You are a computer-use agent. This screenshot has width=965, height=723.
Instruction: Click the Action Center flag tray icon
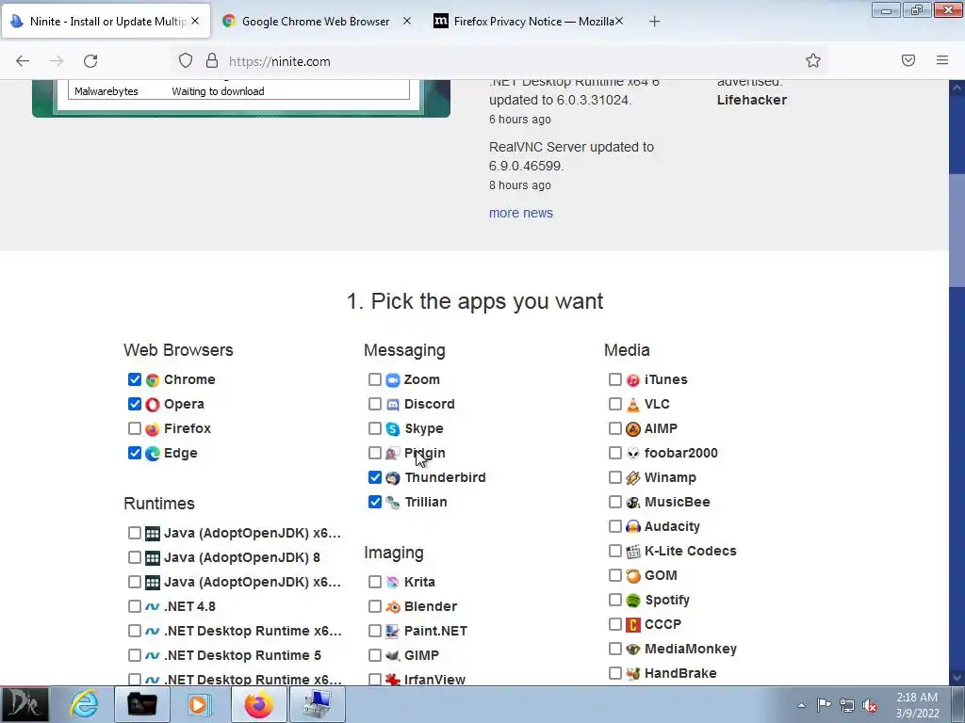tap(824, 705)
